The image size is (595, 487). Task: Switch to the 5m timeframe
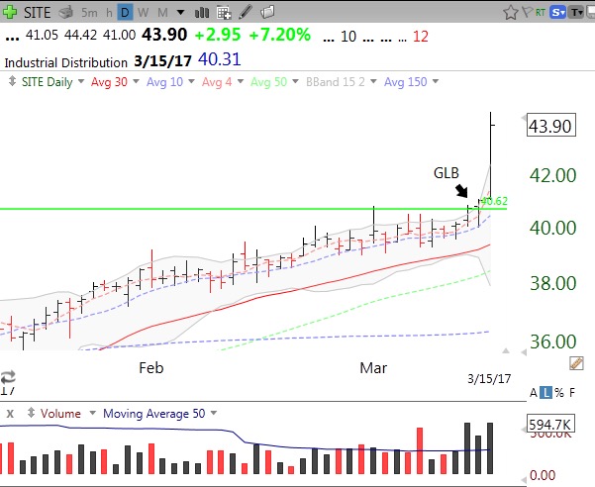[x=89, y=13]
